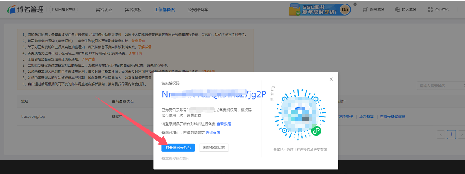
Task: Close the 备案授权码 dialog with the X
Action: pos(331,79)
